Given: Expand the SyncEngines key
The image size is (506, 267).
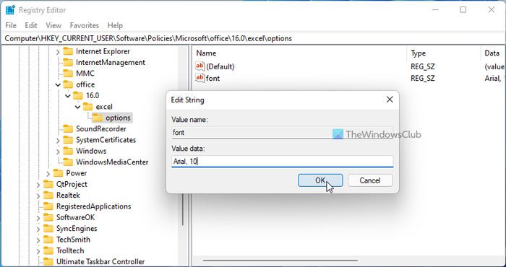Looking at the screenshot, I should coord(38,229).
